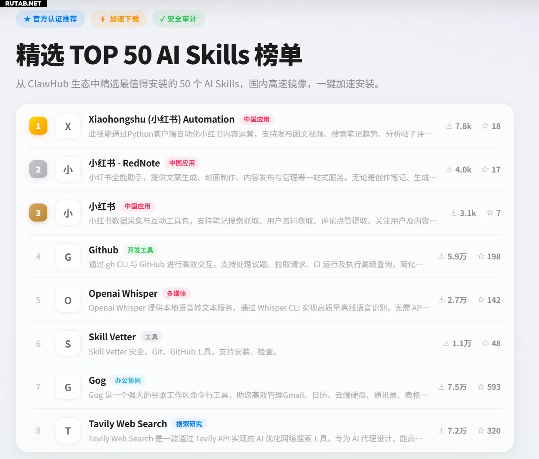
Task: Click the 开发工具 tag on Github
Action: [140, 250]
